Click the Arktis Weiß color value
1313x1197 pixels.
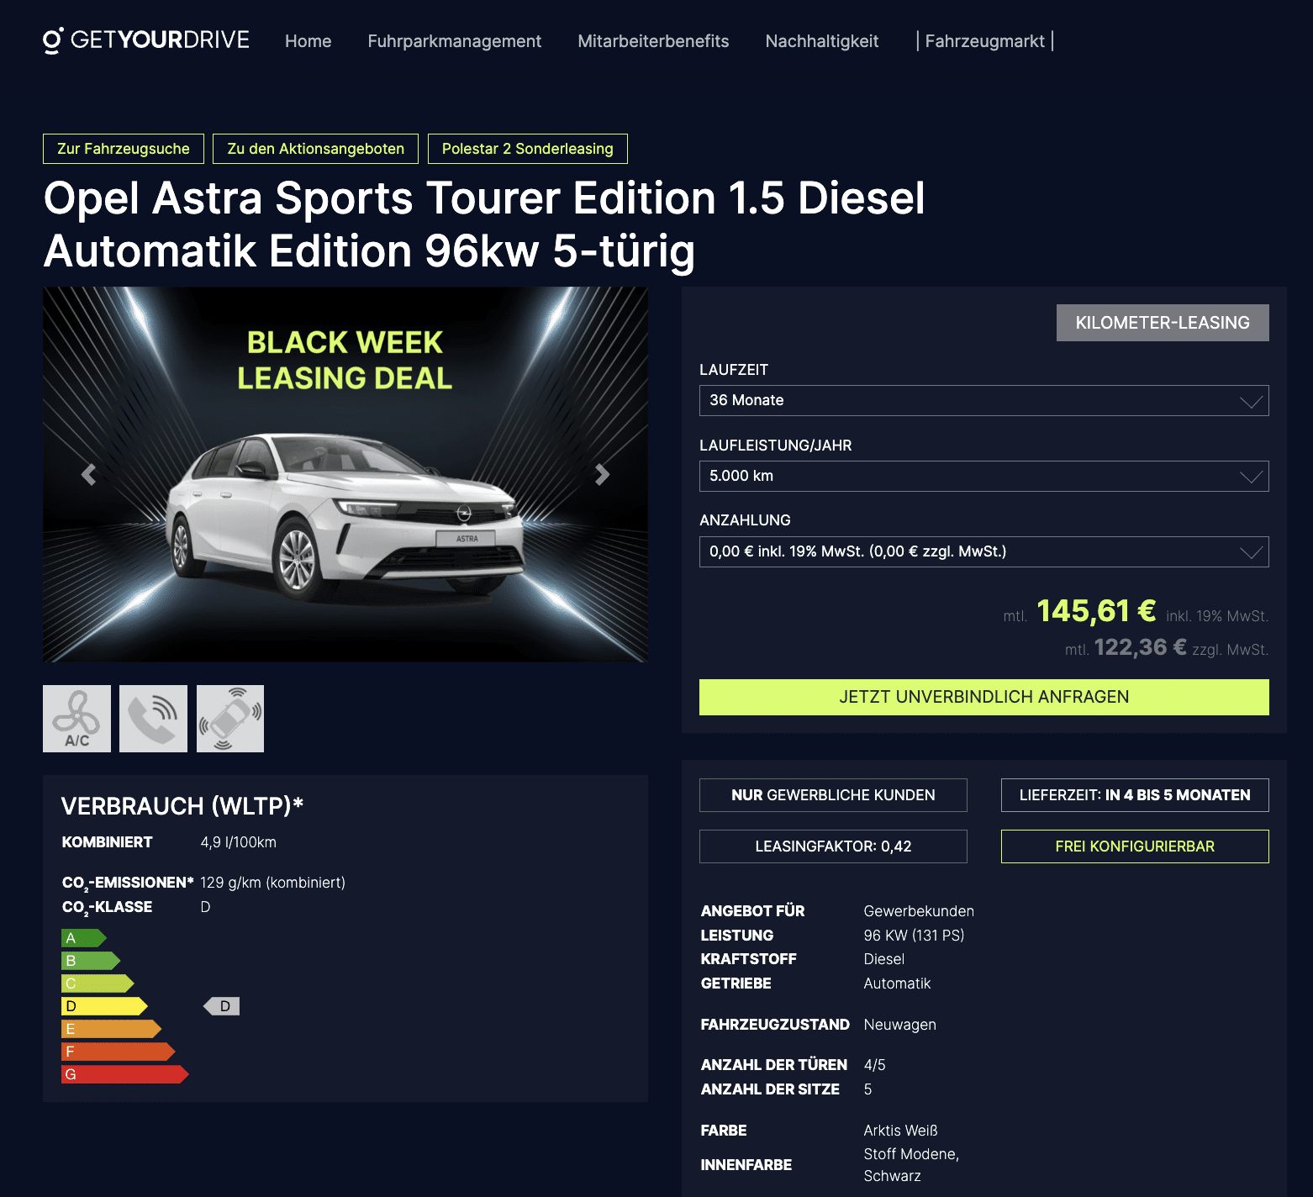[x=900, y=1131]
